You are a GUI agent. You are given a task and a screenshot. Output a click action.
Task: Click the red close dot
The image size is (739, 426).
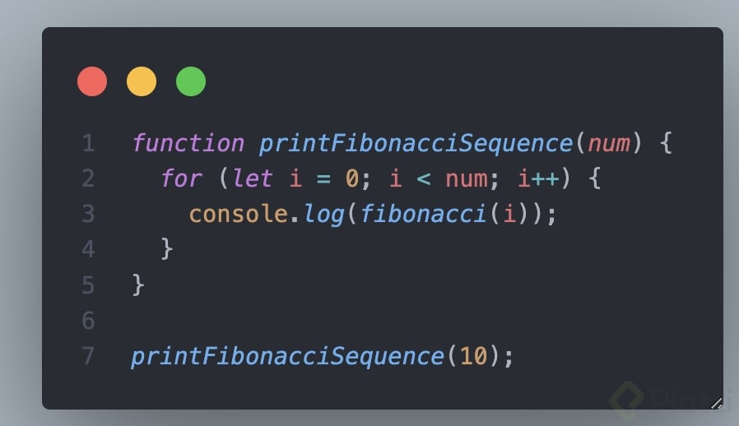[92, 81]
